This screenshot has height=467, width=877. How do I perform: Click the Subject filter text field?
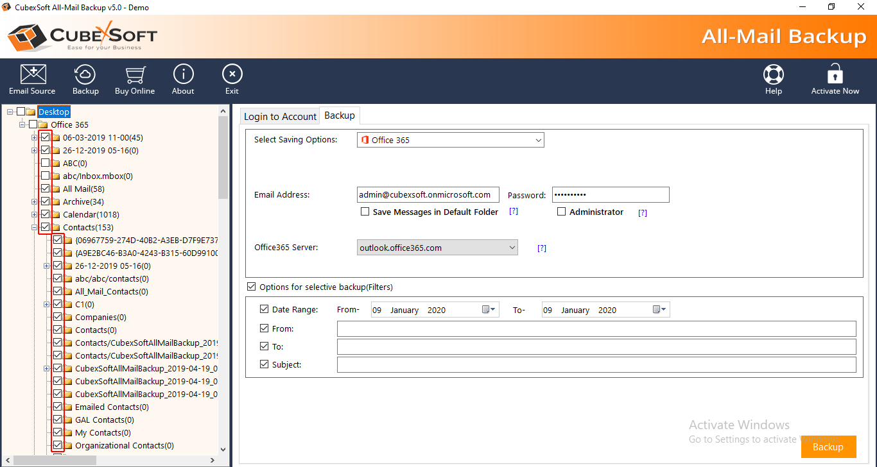pos(596,364)
